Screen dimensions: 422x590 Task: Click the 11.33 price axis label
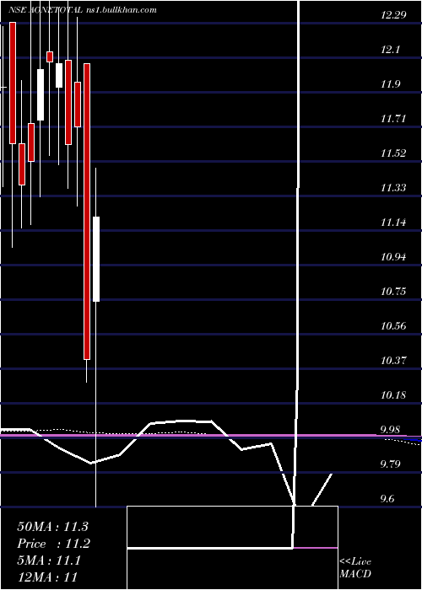click(393, 187)
